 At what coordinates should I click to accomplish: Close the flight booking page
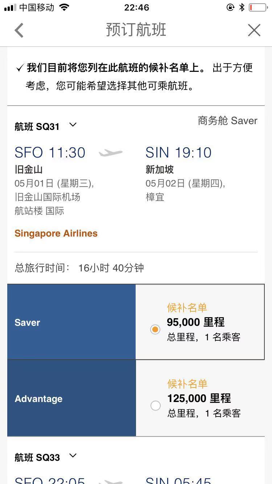point(254,30)
